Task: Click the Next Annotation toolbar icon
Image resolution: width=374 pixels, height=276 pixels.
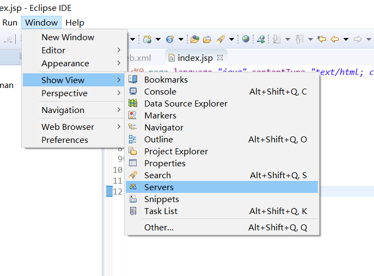Action: pos(277,39)
